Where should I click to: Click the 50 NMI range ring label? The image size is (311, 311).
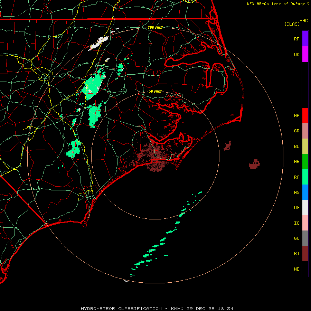pyautogui.click(x=155, y=91)
